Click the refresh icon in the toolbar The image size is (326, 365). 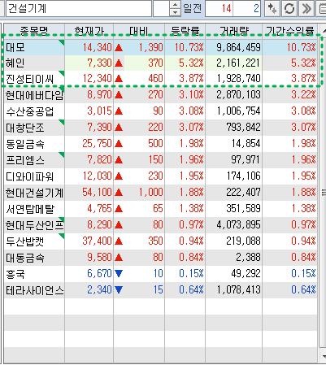(289, 9)
